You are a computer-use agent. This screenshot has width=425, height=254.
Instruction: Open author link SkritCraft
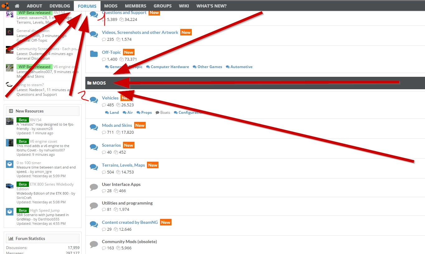24,198
